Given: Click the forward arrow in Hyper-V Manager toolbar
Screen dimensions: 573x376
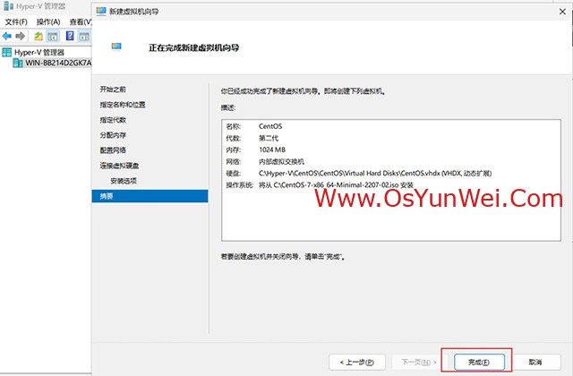Looking at the screenshot, I should 20,36.
